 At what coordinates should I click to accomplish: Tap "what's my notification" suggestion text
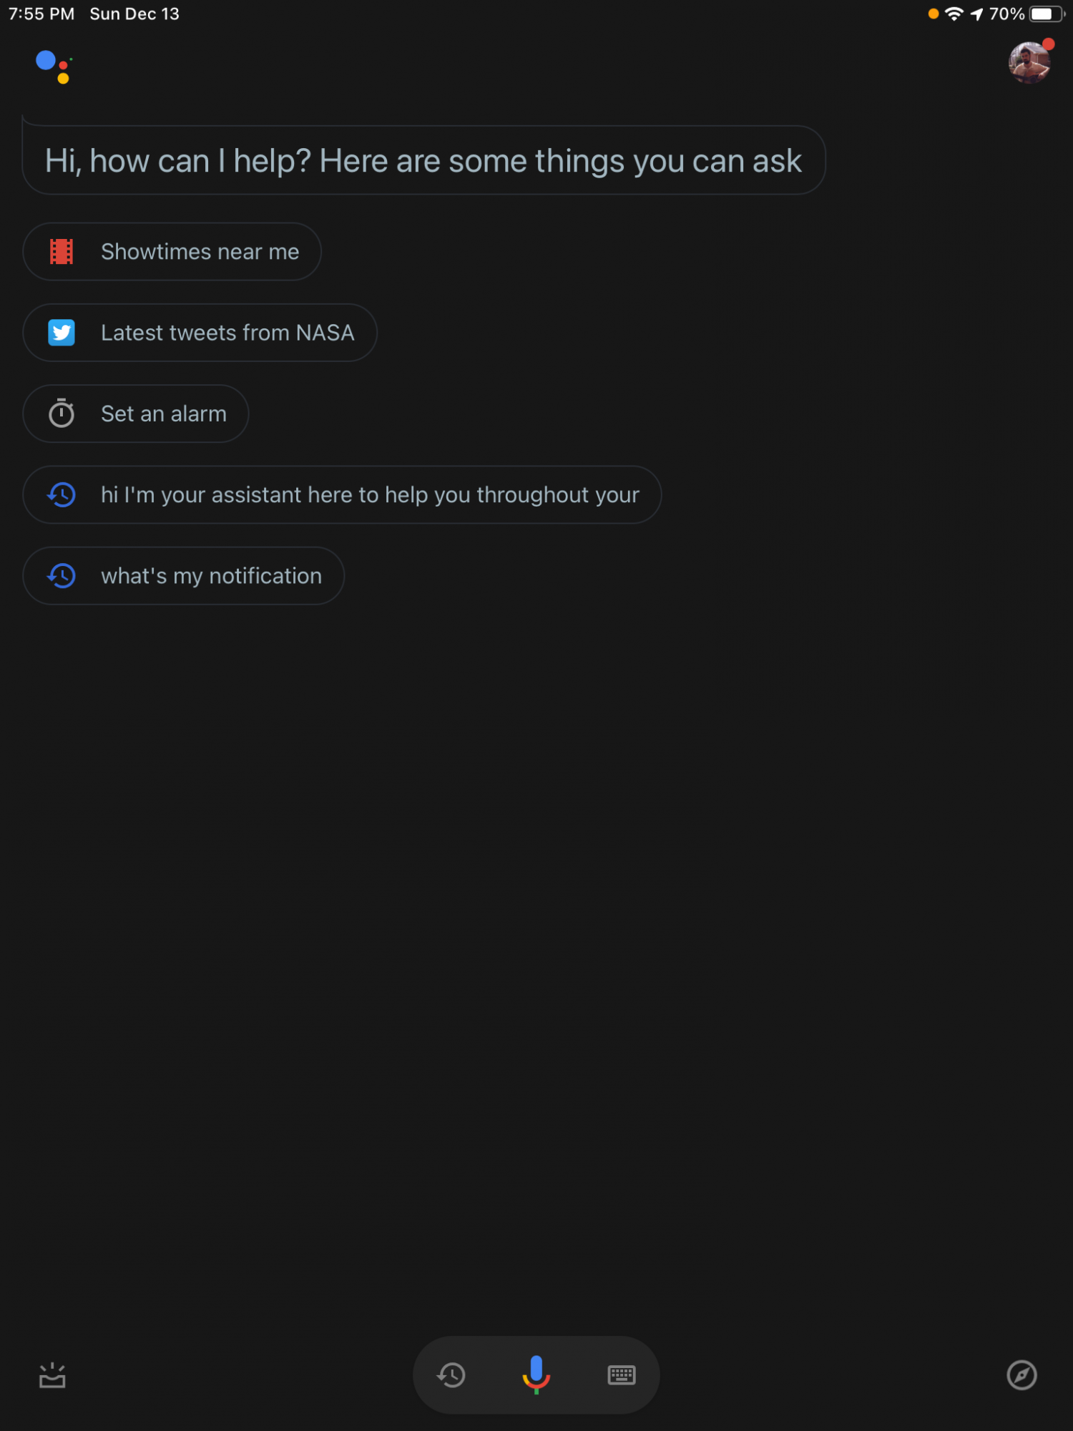pyautogui.click(x=211, y=576)
